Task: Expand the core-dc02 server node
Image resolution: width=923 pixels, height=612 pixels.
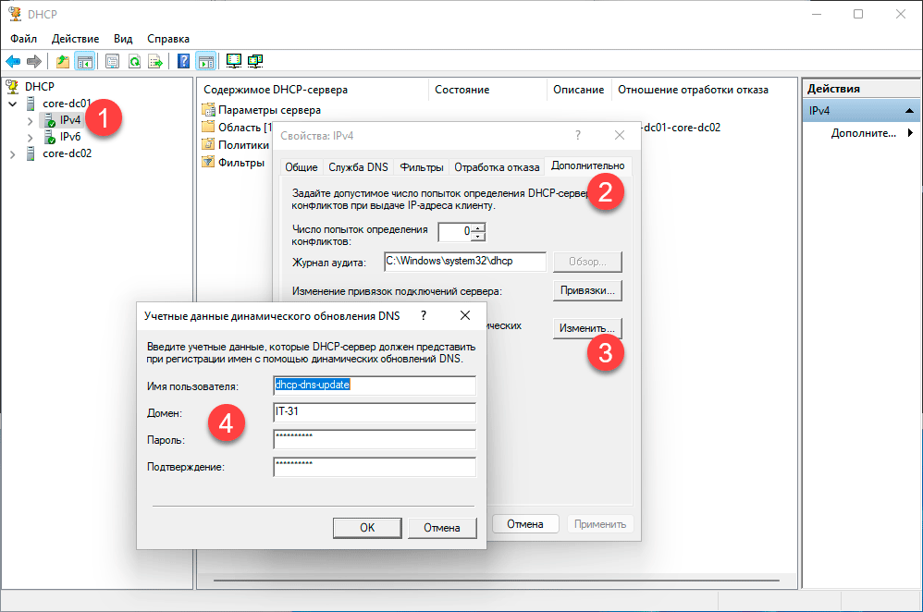Action: pyautogui.click(x=13, y=154)
